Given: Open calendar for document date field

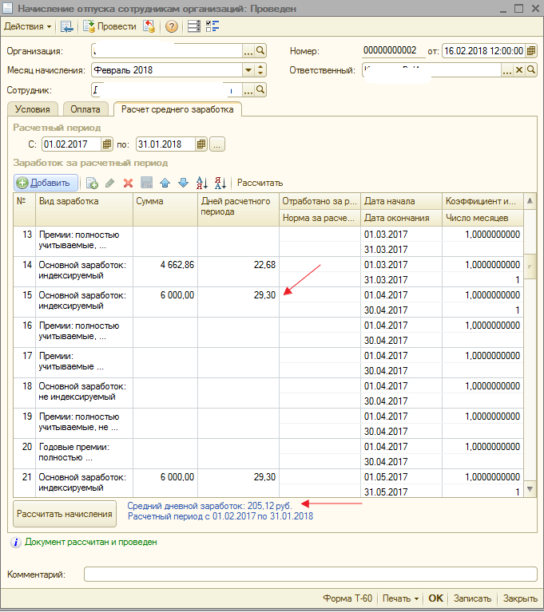Looking at the screenshot, I should pos(531,51).
